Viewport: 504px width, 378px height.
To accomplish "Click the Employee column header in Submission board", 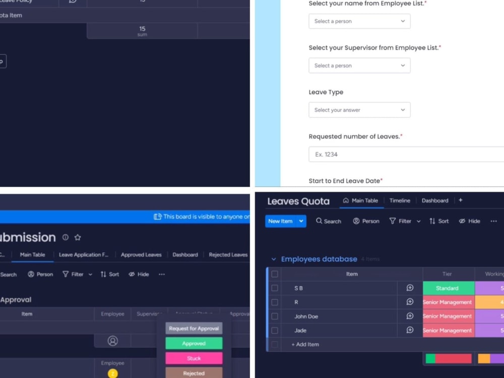I will pos(112,313).
